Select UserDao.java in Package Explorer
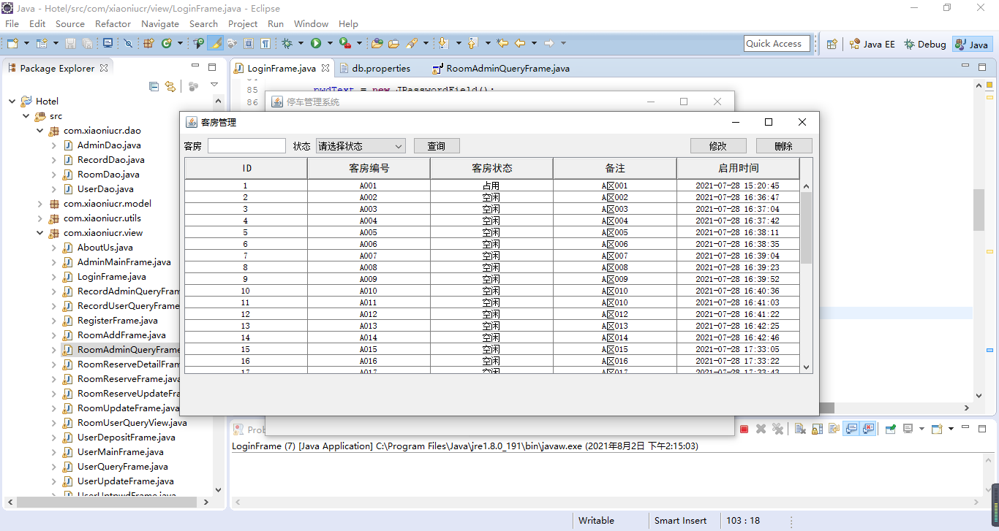 pyautogui.click(x=105, y=189)
